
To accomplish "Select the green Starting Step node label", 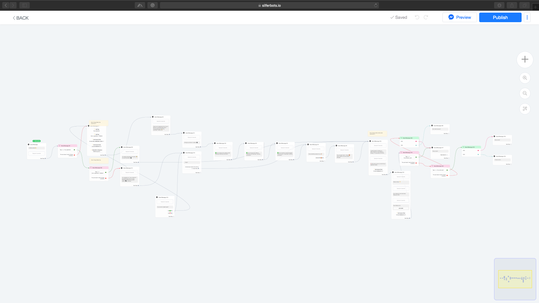I will (x=36, y=141).
